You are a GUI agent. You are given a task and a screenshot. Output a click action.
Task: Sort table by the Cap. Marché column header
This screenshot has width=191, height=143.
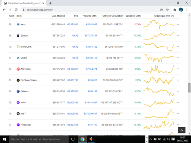[58, 16]
